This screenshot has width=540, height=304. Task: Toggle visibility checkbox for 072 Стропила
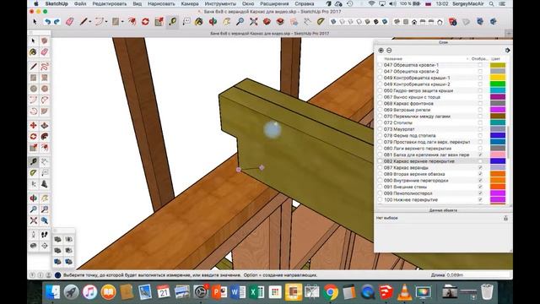tap(480, 122)
